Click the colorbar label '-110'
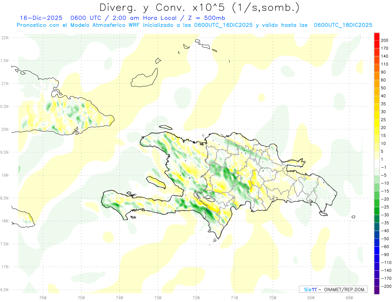The width and height of the screenshot is (392, 302). pos(386,263)
